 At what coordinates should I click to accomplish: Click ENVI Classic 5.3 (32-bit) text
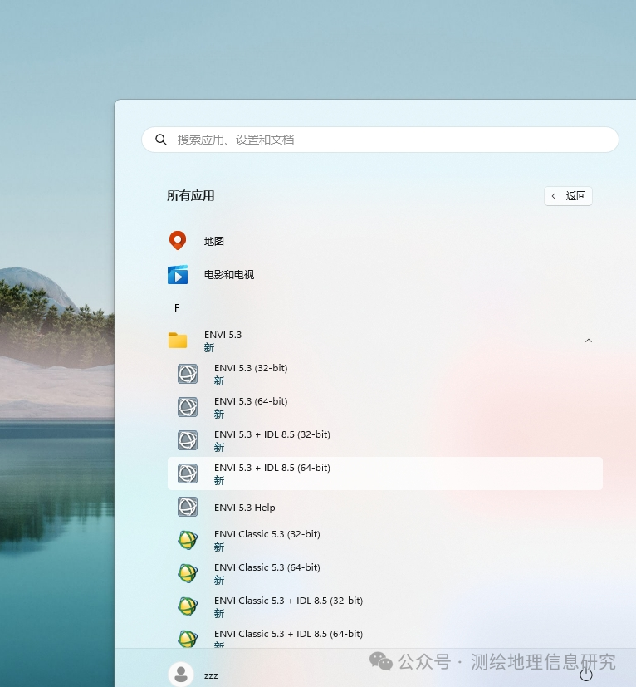coord(267,534)
